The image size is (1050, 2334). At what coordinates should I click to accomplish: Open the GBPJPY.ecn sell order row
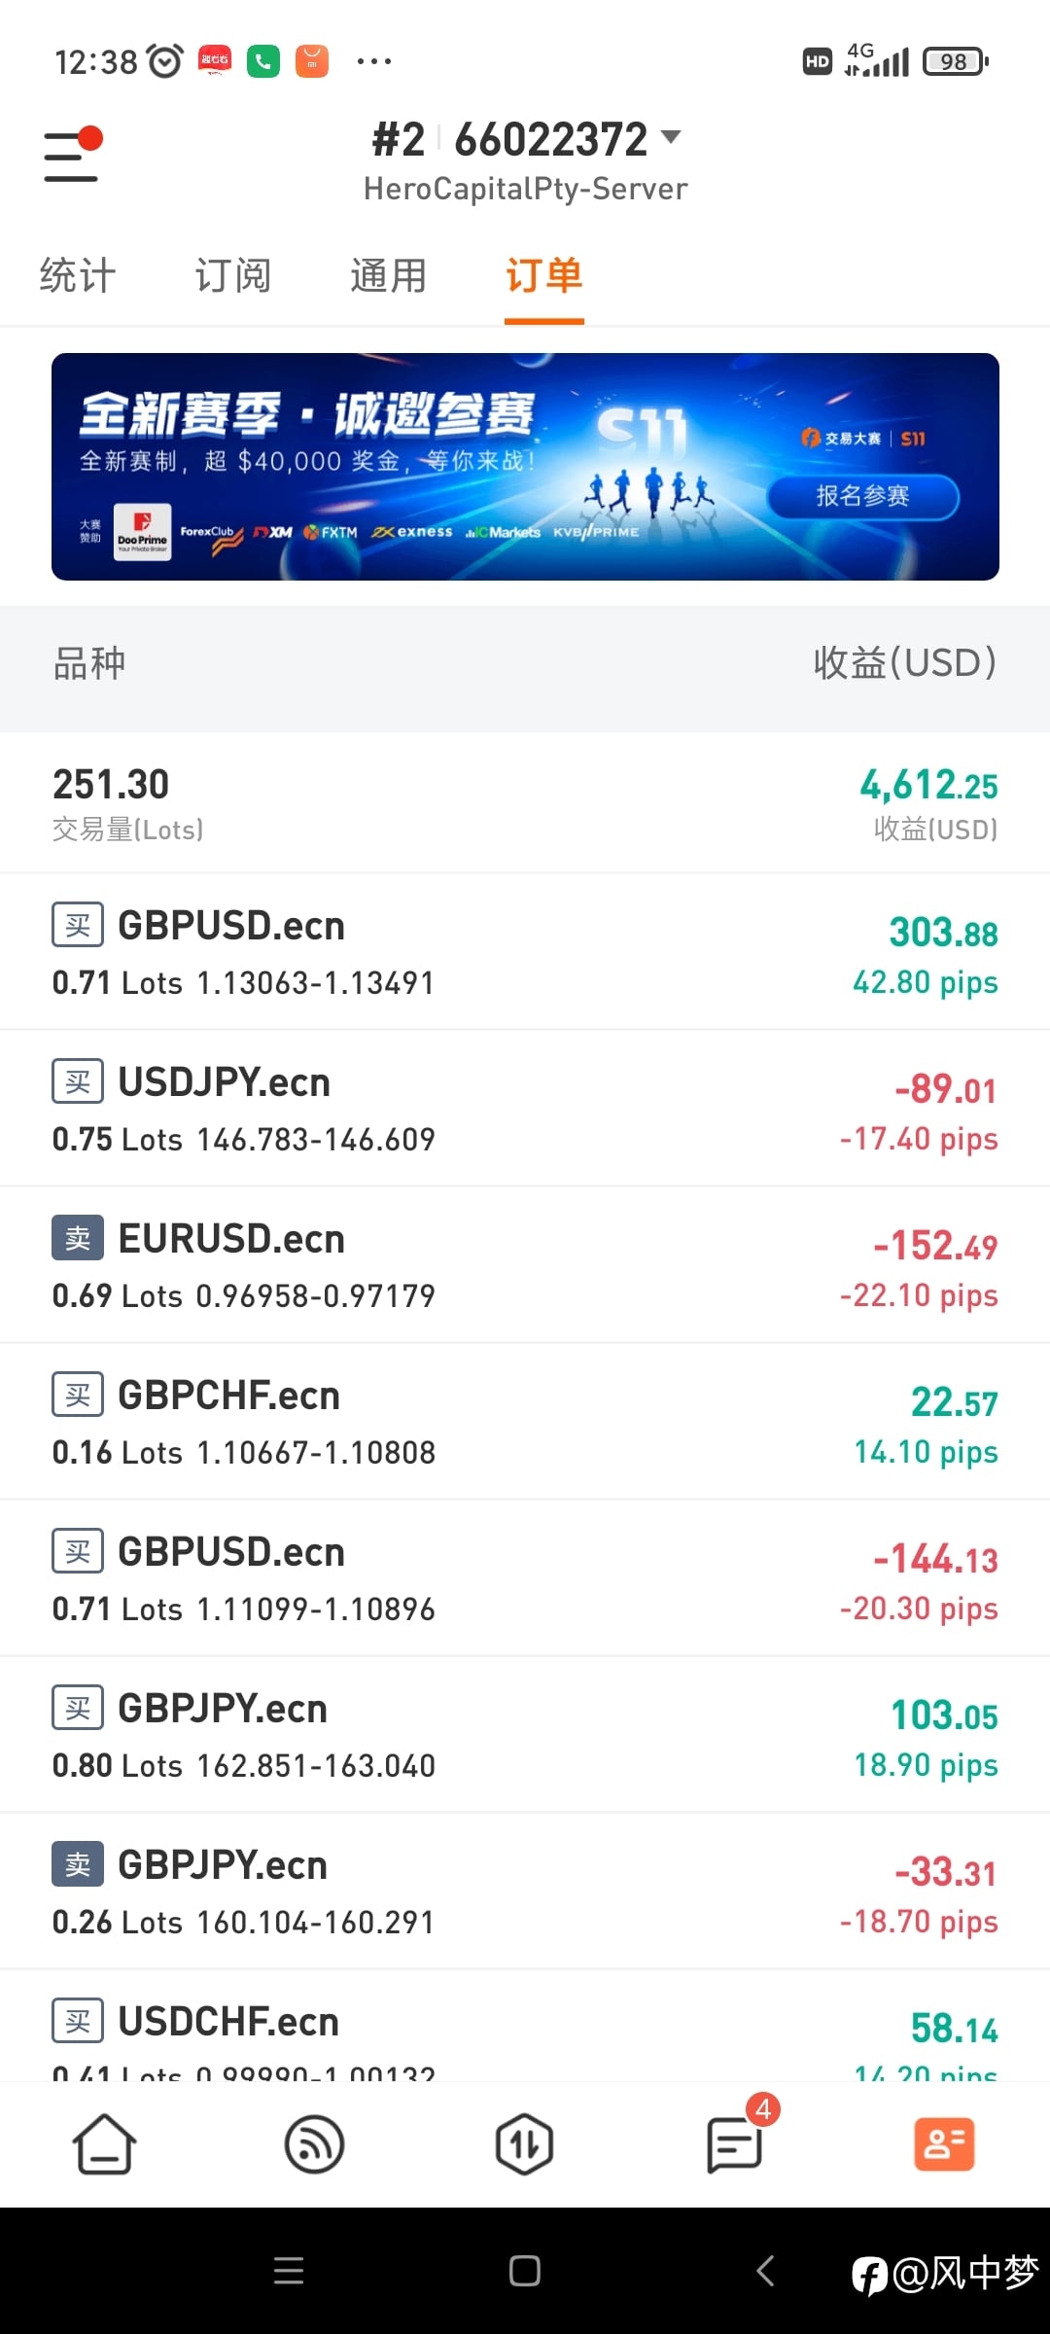click(x=525, y=1892)
